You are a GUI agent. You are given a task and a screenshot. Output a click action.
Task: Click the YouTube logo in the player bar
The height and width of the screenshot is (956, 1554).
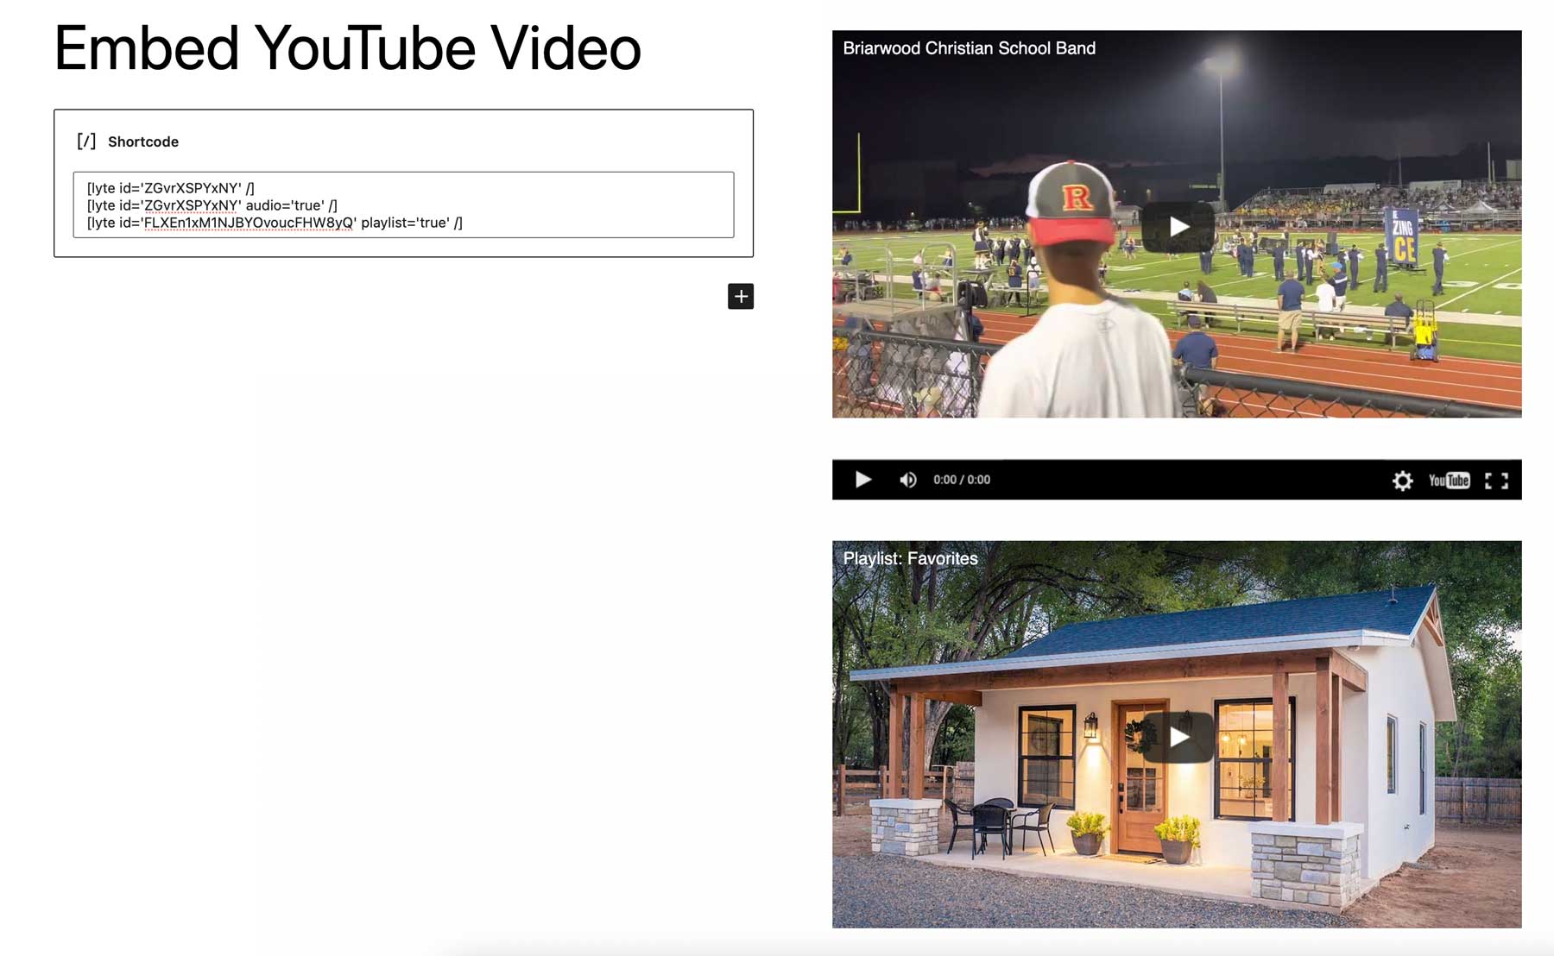tap(1450, 481)
